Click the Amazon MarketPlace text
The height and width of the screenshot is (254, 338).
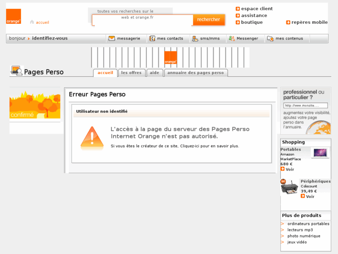point(291,157)
